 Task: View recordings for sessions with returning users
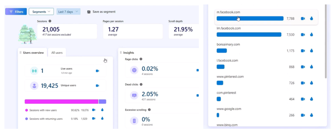pyautogui.click(x=94, y=118)
